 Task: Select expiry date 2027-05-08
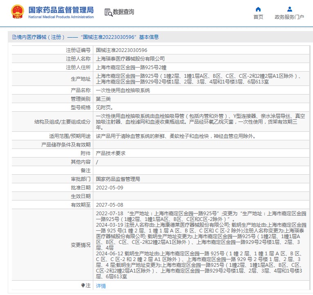(109, 205)
